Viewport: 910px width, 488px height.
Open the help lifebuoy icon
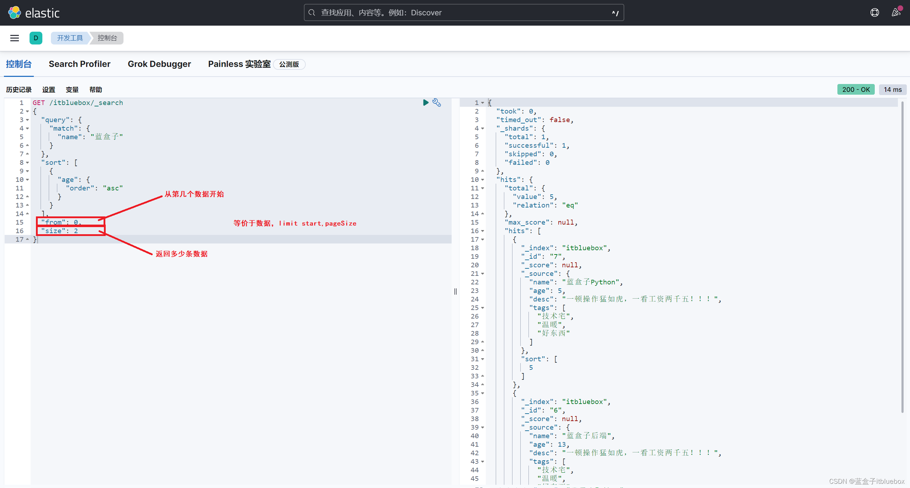click(x=874, y=13)
